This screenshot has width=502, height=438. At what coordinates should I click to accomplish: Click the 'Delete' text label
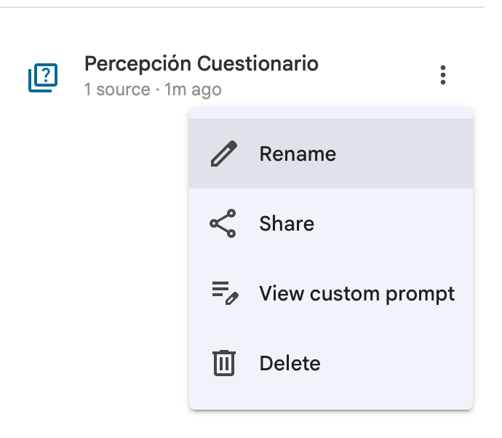[290, 363]
